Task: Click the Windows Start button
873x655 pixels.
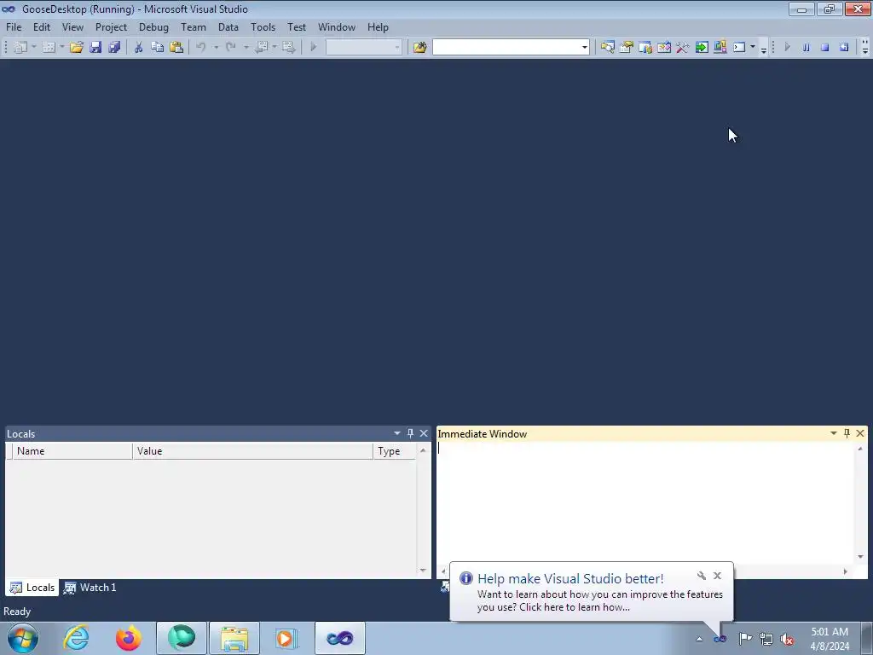Action: [23, 638]
